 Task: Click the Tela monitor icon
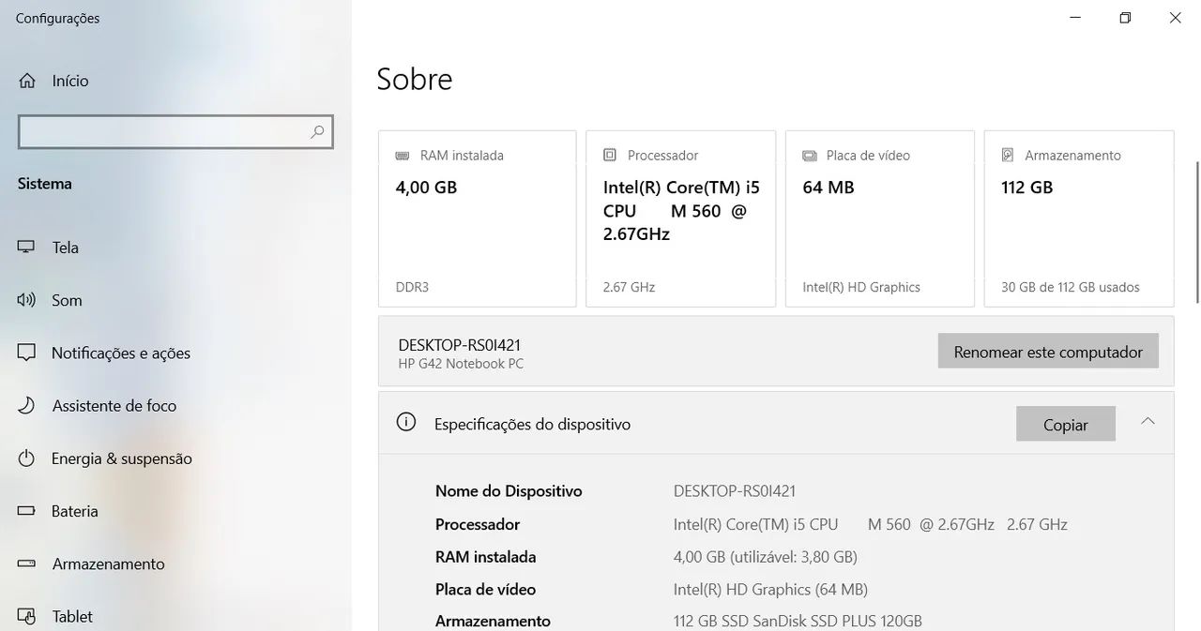26,248
